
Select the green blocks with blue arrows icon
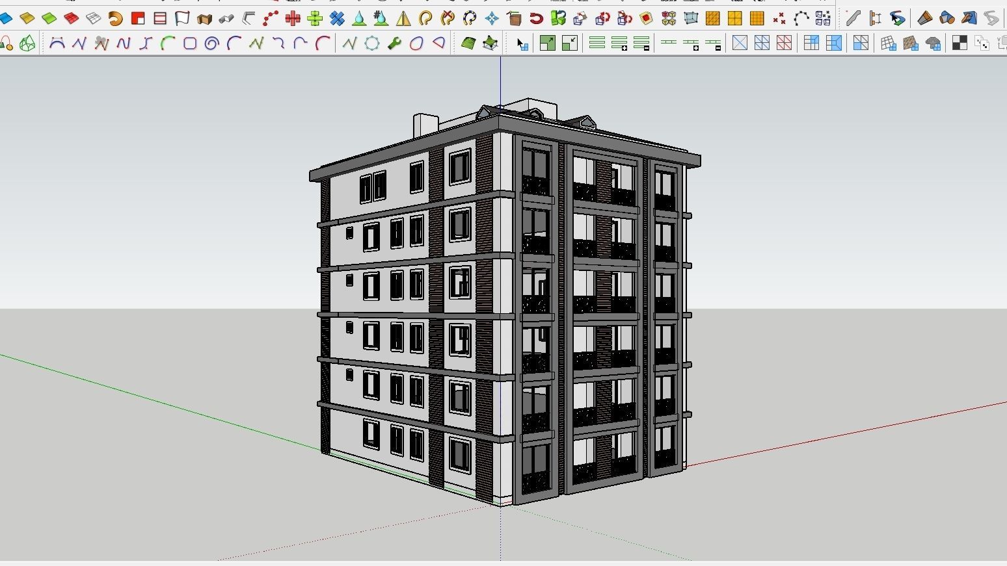[x=558, y=18]
